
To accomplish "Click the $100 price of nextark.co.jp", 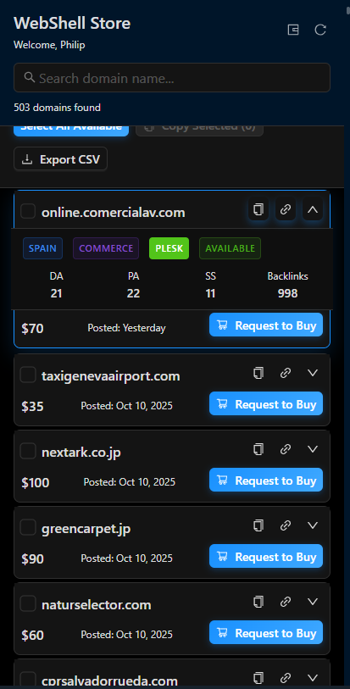I will click(35, 483).
